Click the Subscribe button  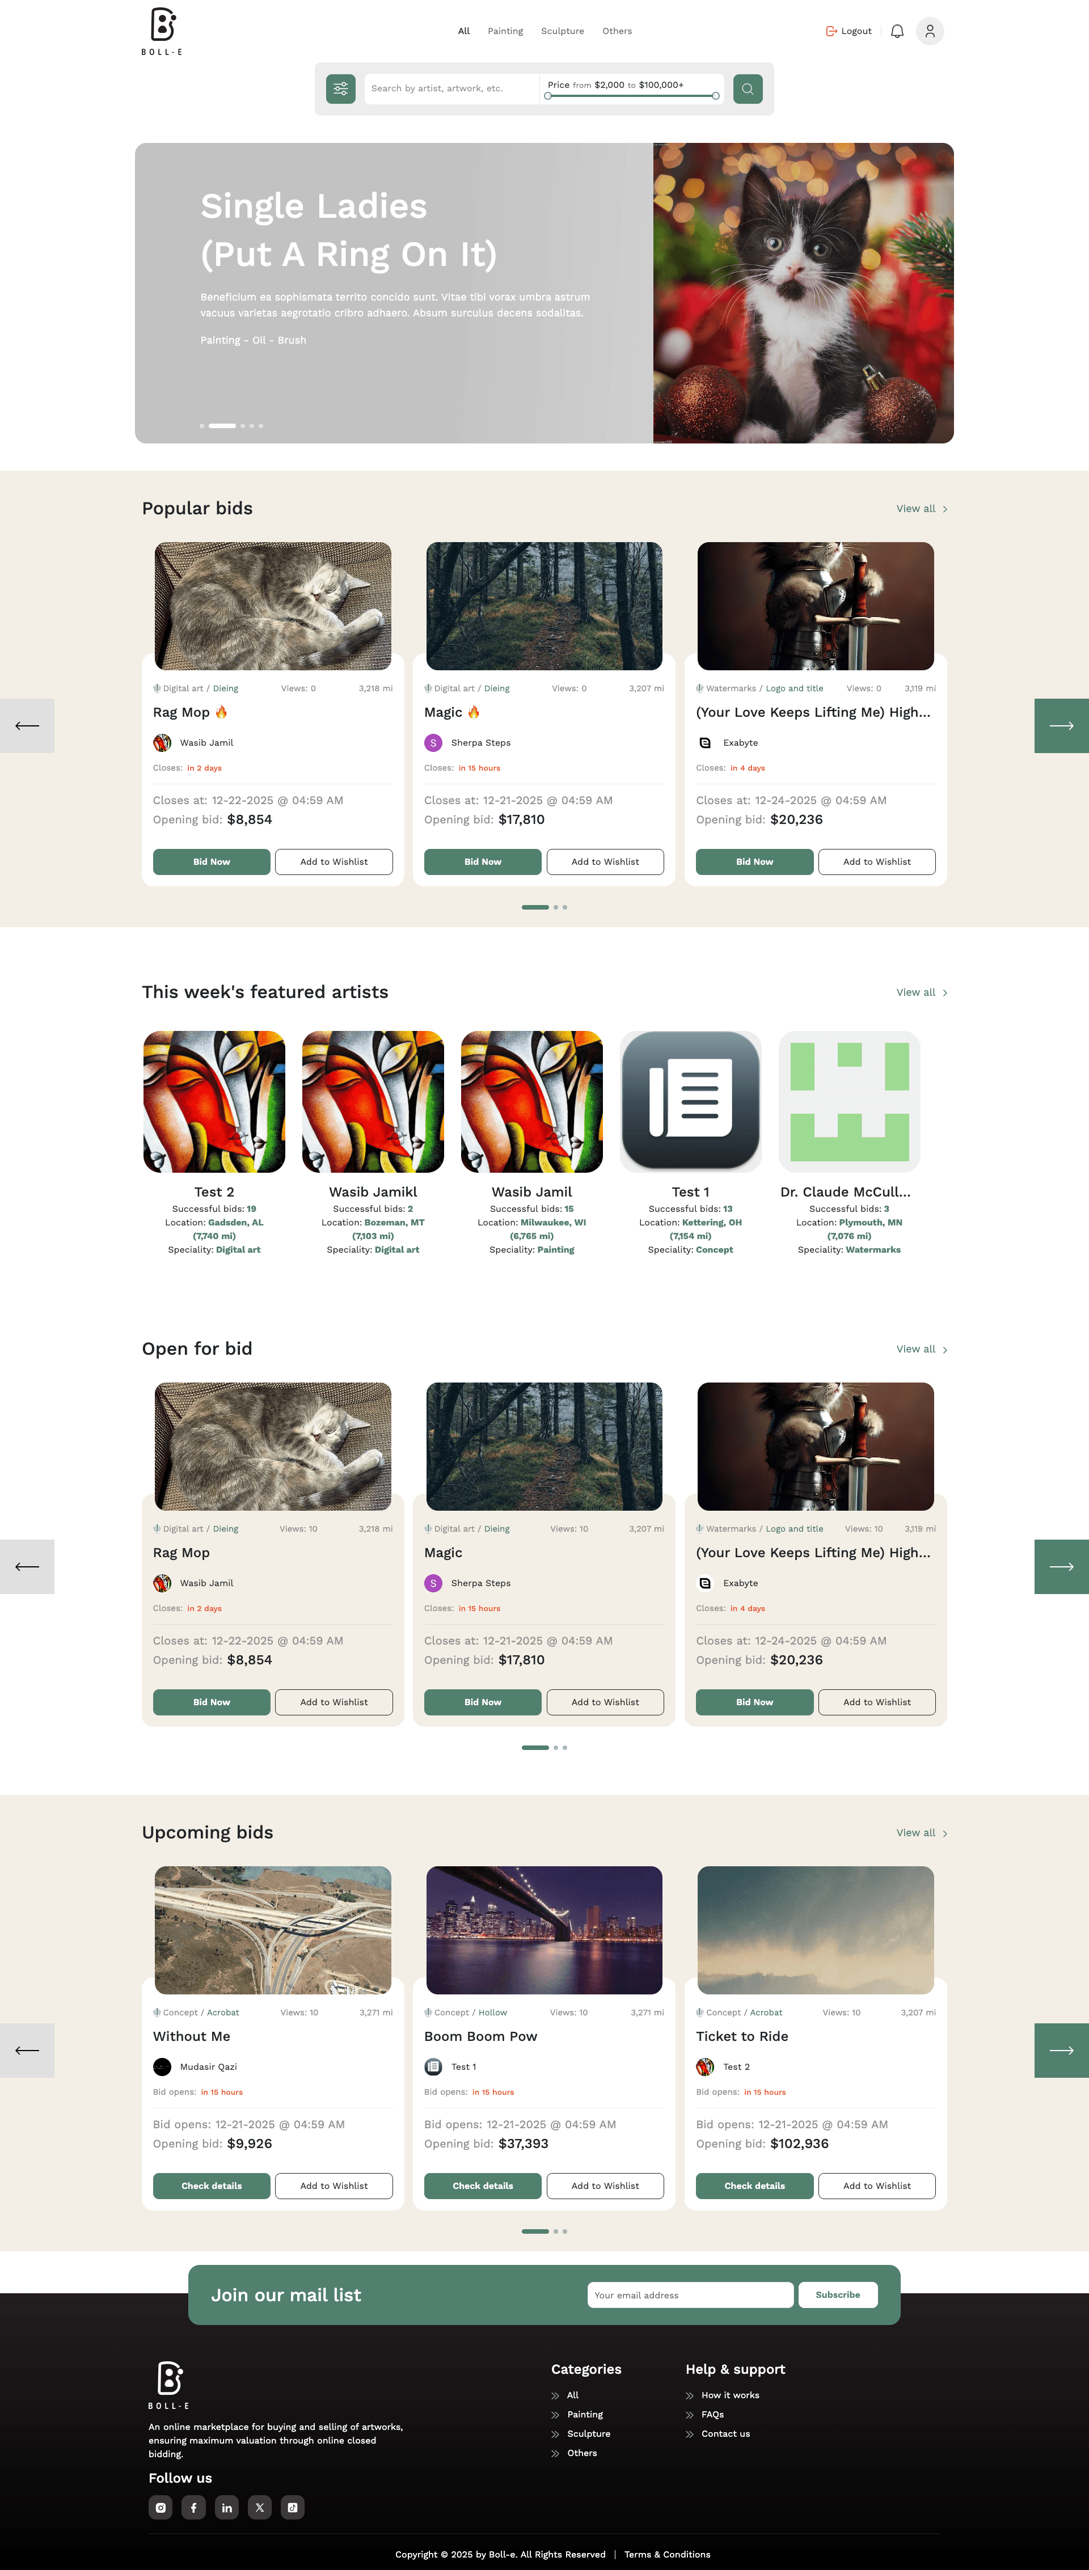(x=838, y=2294)
